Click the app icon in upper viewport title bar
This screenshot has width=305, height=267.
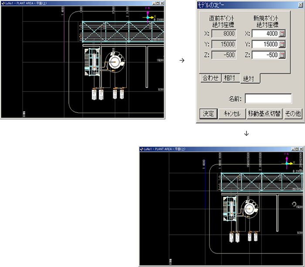click(3, 3)
